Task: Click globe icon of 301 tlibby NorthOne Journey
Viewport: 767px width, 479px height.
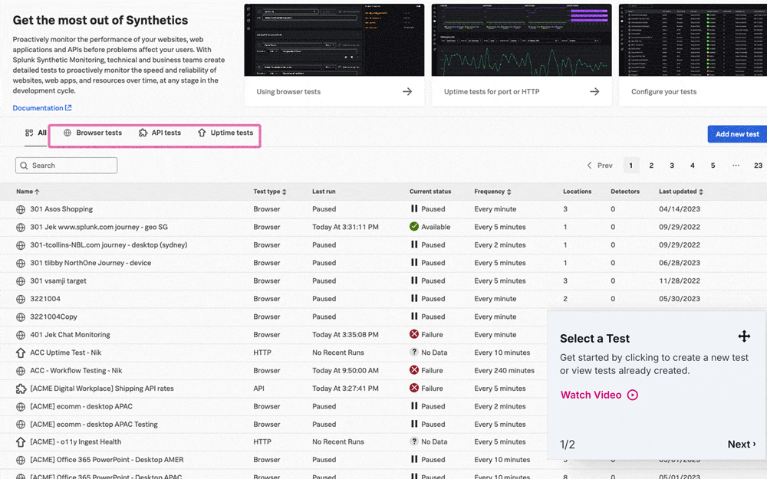Action: [x=21, y=263]
